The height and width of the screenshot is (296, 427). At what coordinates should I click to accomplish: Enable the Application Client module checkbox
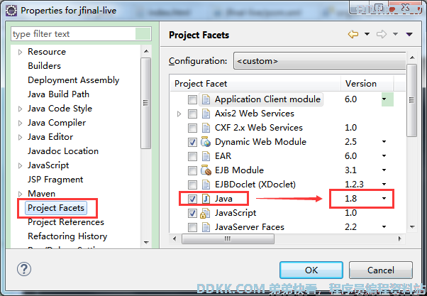[x=192, y=99]
